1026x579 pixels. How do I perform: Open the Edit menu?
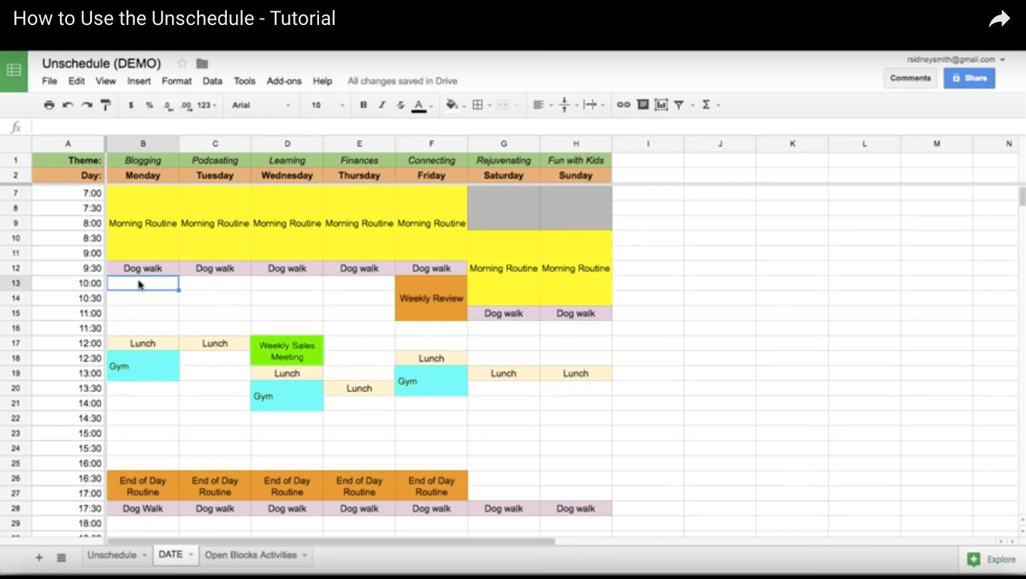coord(76,81)
